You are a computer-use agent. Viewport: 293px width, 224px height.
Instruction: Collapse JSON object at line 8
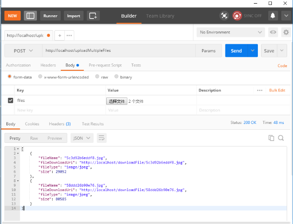18,181
